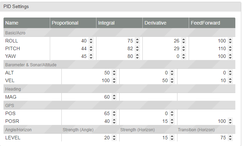Select the PID Settings panel title
Screen dimensions: 242x146
click(16, 6)
